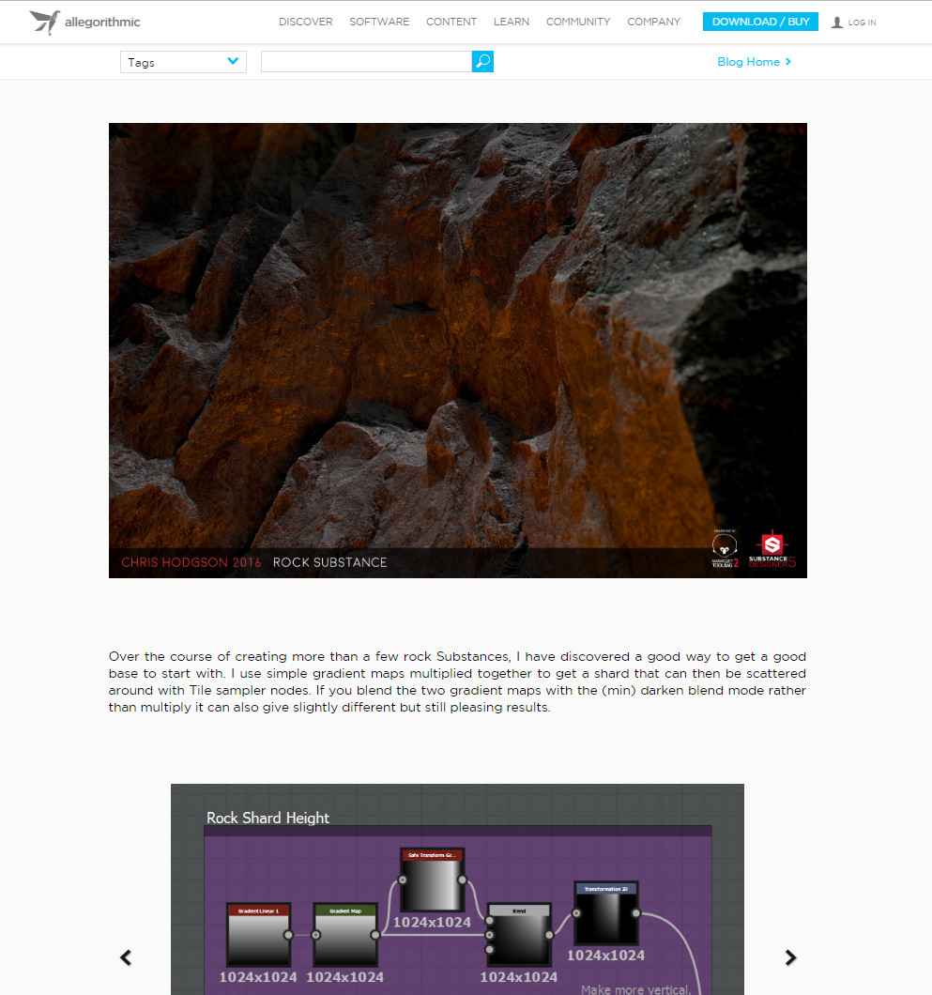
Task: Click the Allegorithmic bird logo
Action: click(x=44, y=23)
